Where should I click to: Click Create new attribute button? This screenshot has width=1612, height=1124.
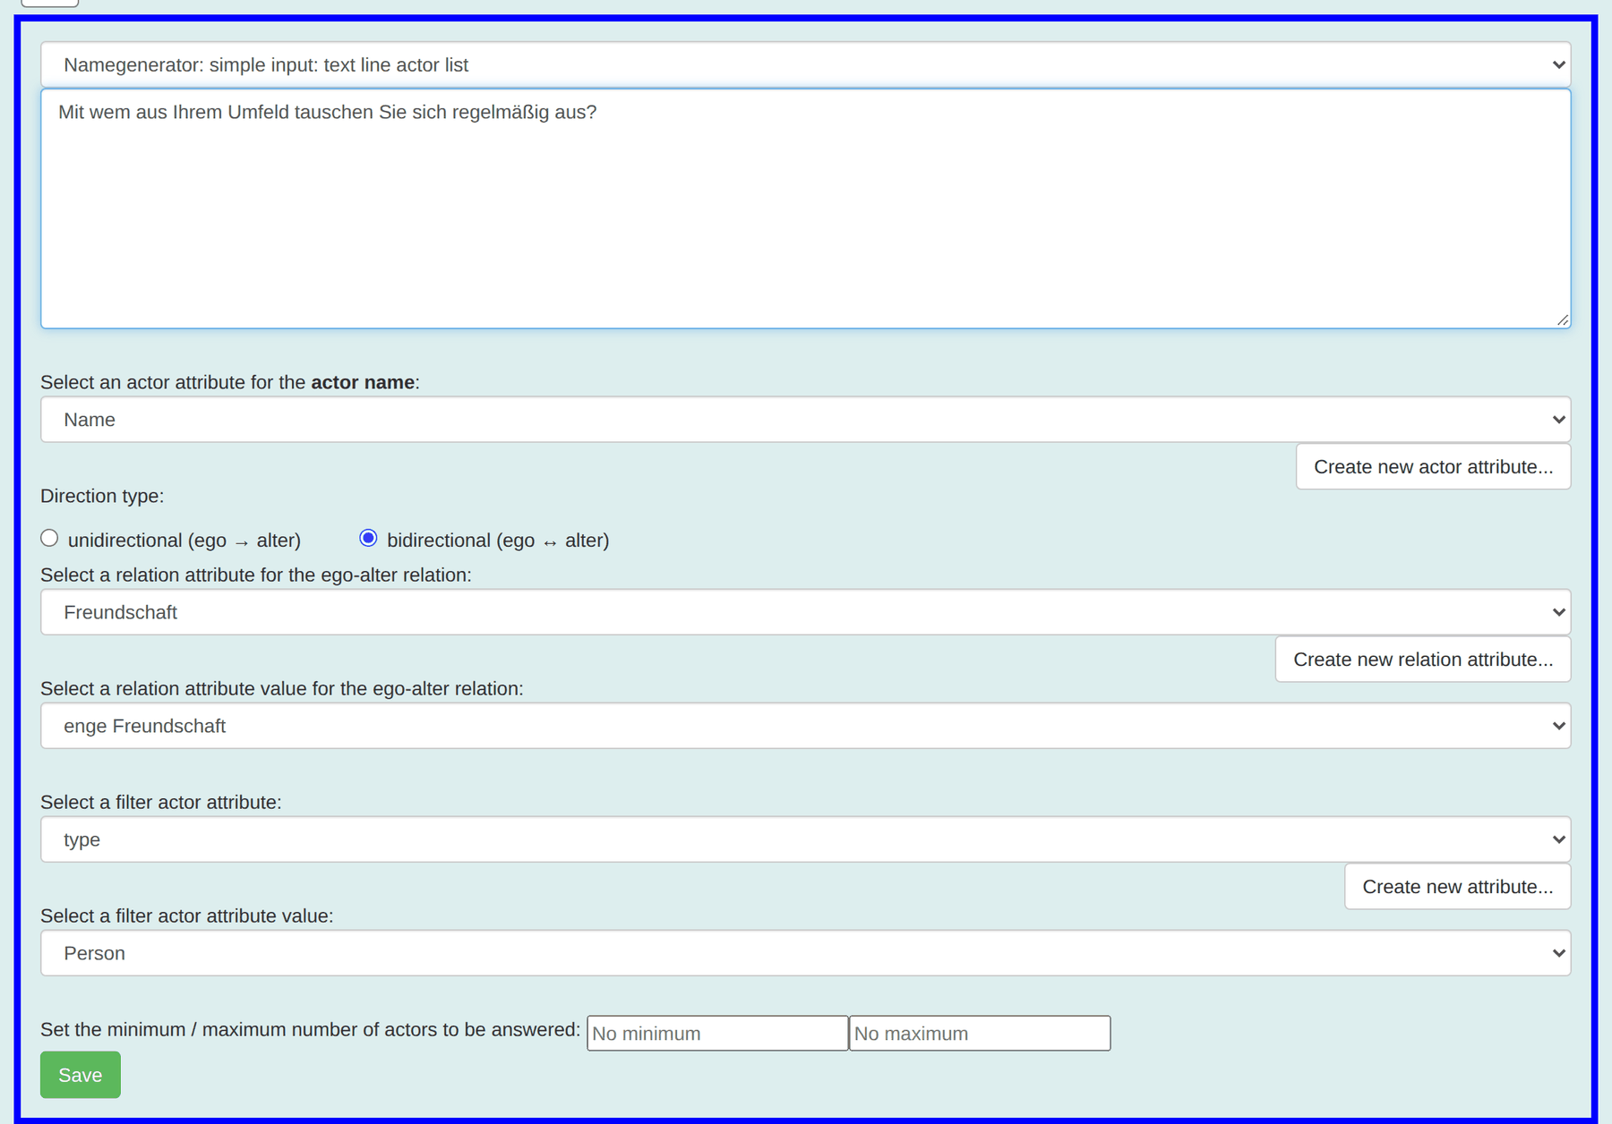[1457, 887]
